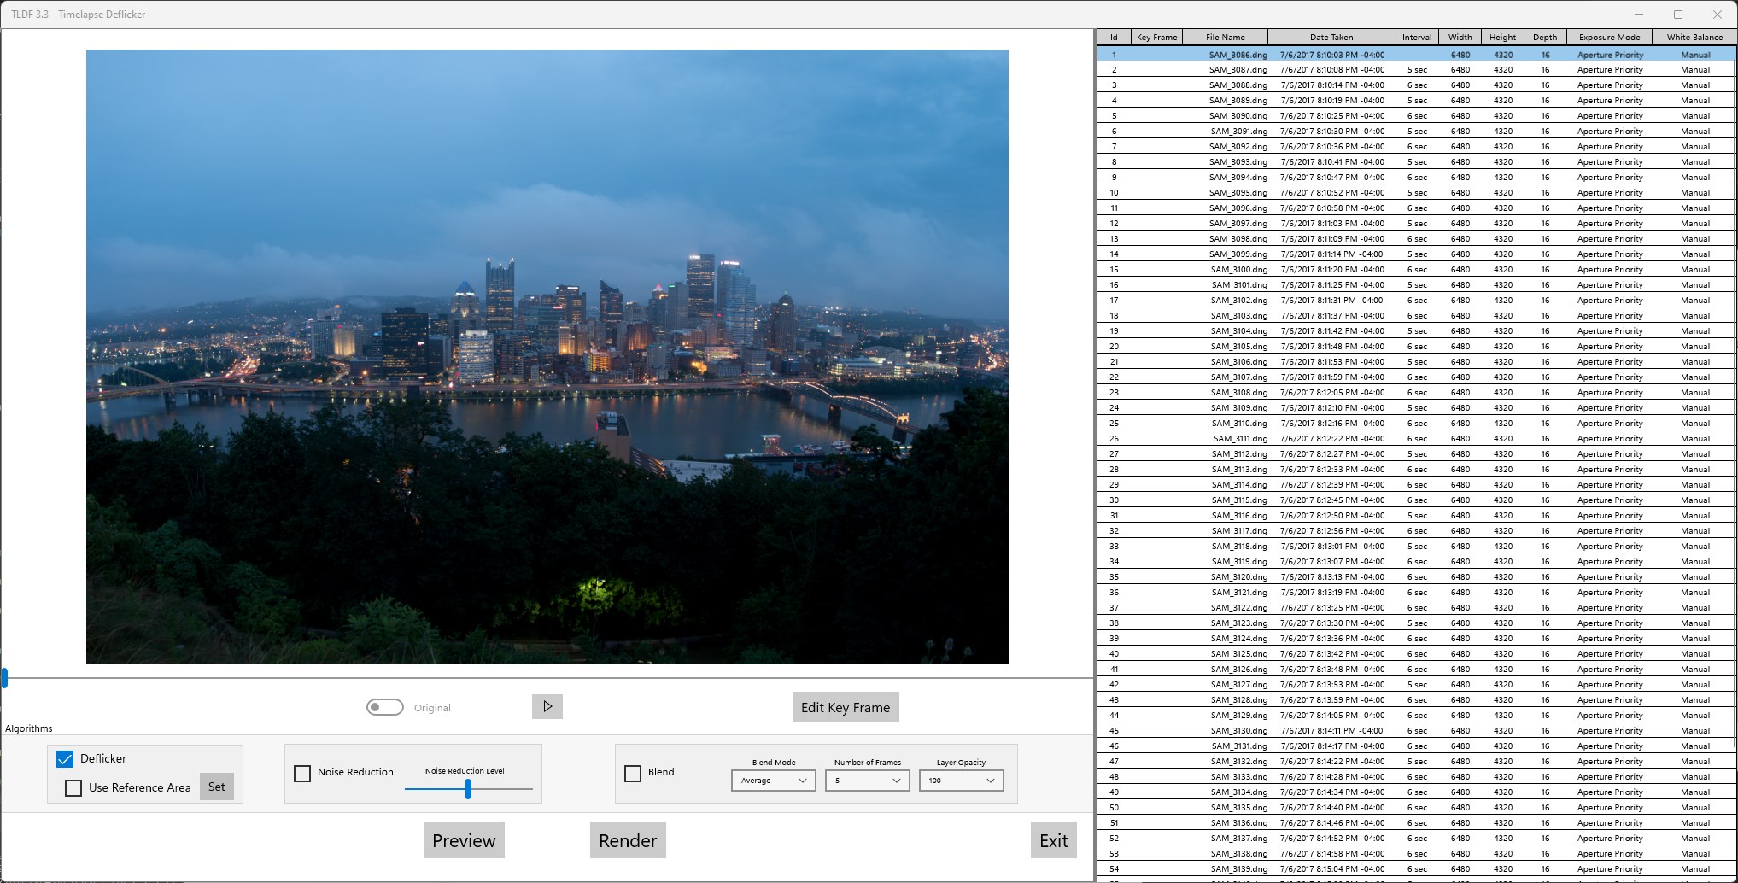
Task: Uncheck the Deflicker checkbox
Action: click(x=65, y=758)
